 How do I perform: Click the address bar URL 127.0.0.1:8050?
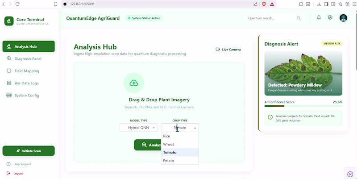point(82,4)
